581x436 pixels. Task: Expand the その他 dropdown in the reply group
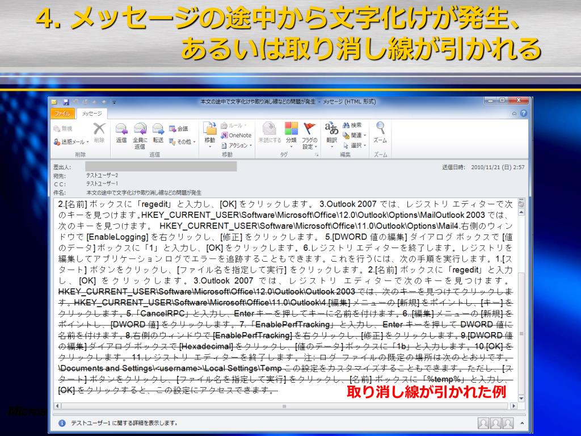click(x=182, y=141)
